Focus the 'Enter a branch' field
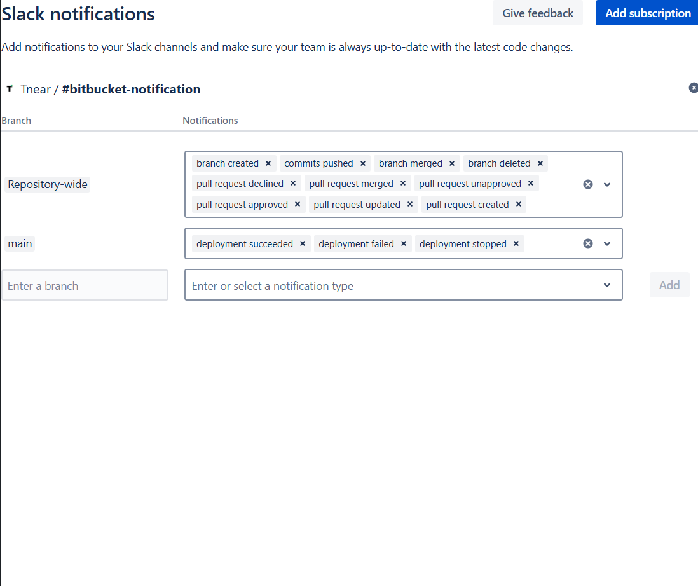The width and height of the screenshot is (698, 586). click(85, 285)
